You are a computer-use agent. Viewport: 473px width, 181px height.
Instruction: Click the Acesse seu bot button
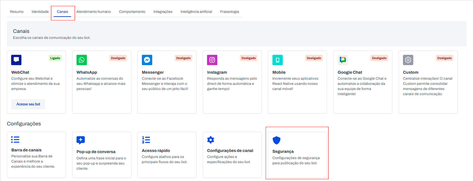coord(28,104)
